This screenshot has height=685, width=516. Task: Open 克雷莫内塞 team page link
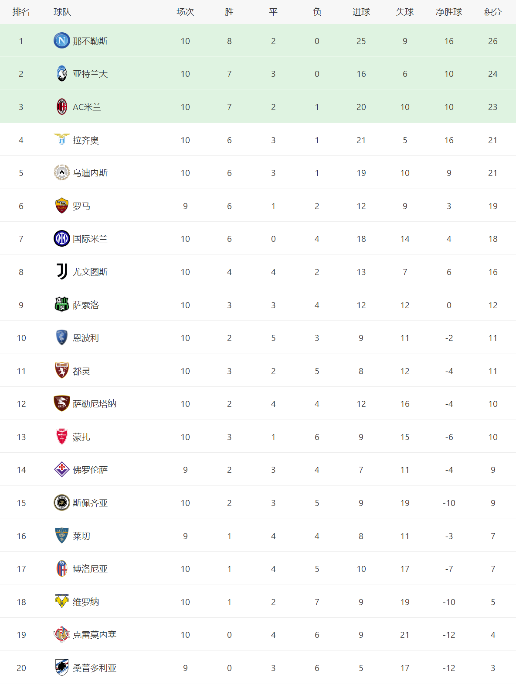coord(95,635)
